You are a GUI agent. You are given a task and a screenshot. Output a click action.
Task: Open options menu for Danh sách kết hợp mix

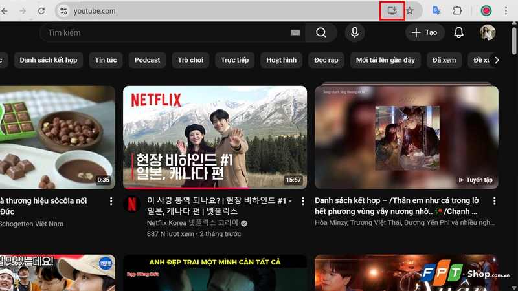[x=494, y=200]
